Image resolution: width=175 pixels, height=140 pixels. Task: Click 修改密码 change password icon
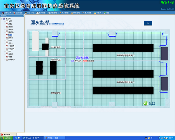tap(75, 13)
